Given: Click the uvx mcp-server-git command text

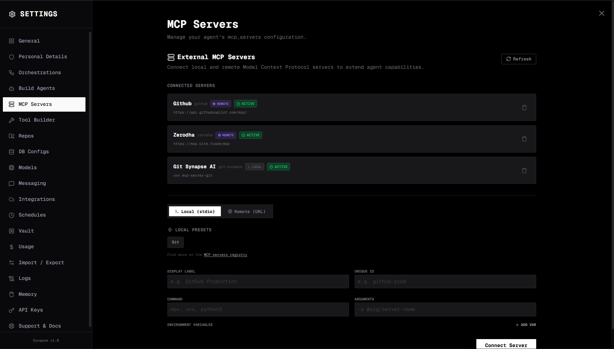Looking at the screenshot, I should click(193, 176).
